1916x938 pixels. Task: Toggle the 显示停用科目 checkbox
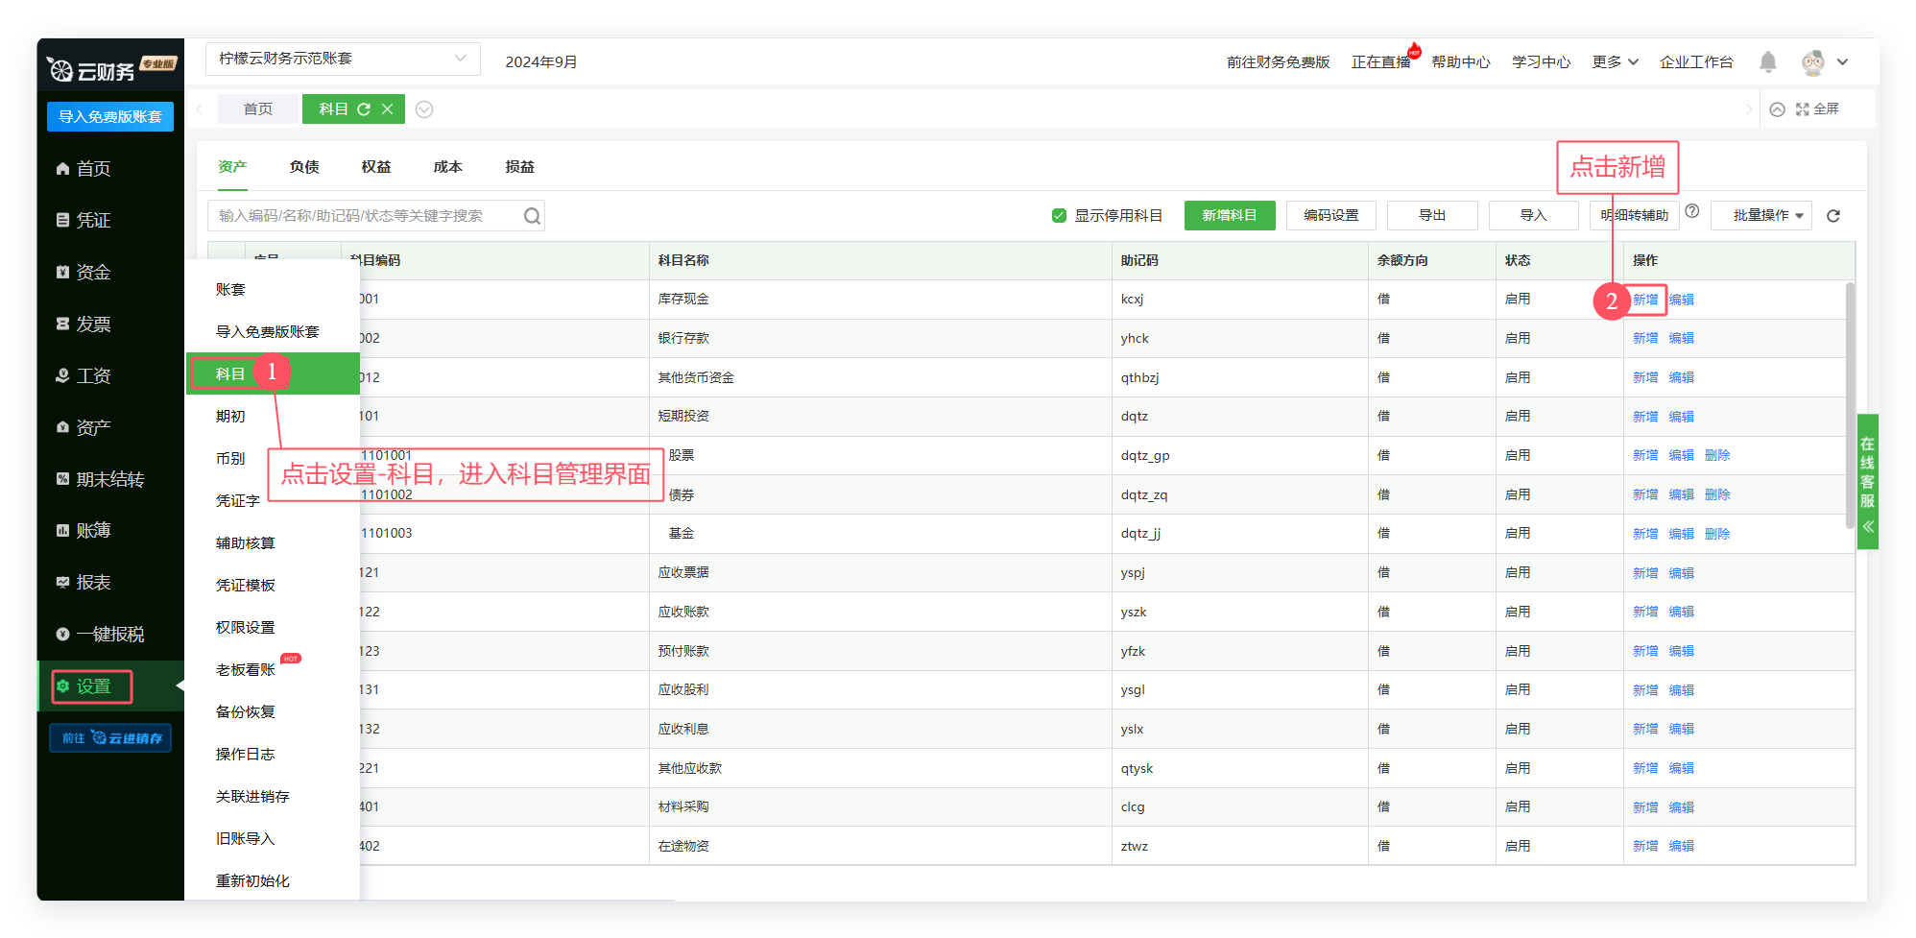[1059, 216]
